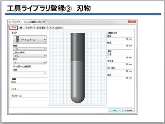Click the 首下長 30 mm field
165x124 pixels.
120,64
